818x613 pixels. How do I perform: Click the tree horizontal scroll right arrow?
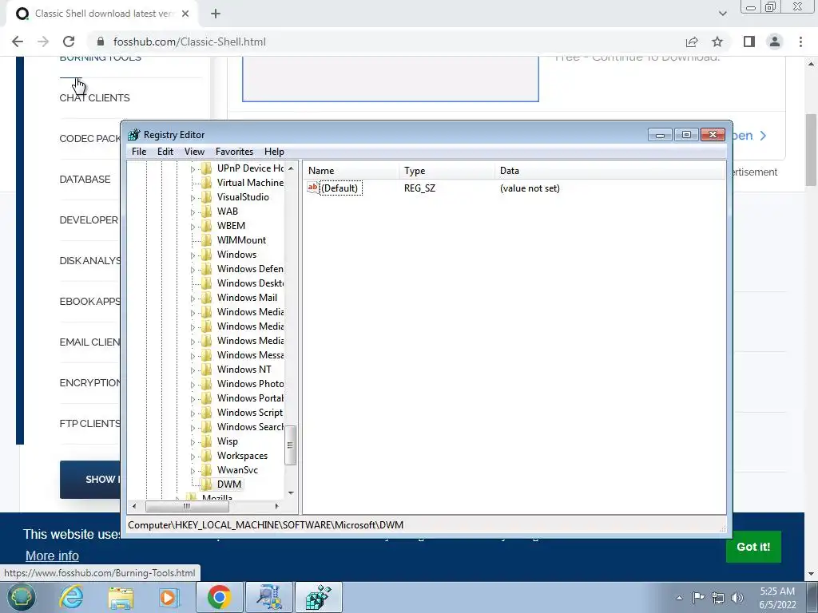(x=277, y=505)
